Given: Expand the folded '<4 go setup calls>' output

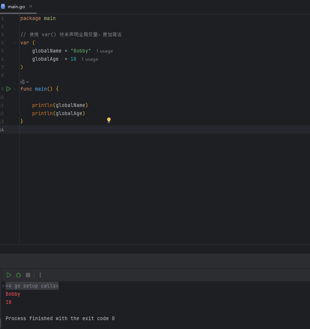Looking at the screenshot, I should (3, 286).
